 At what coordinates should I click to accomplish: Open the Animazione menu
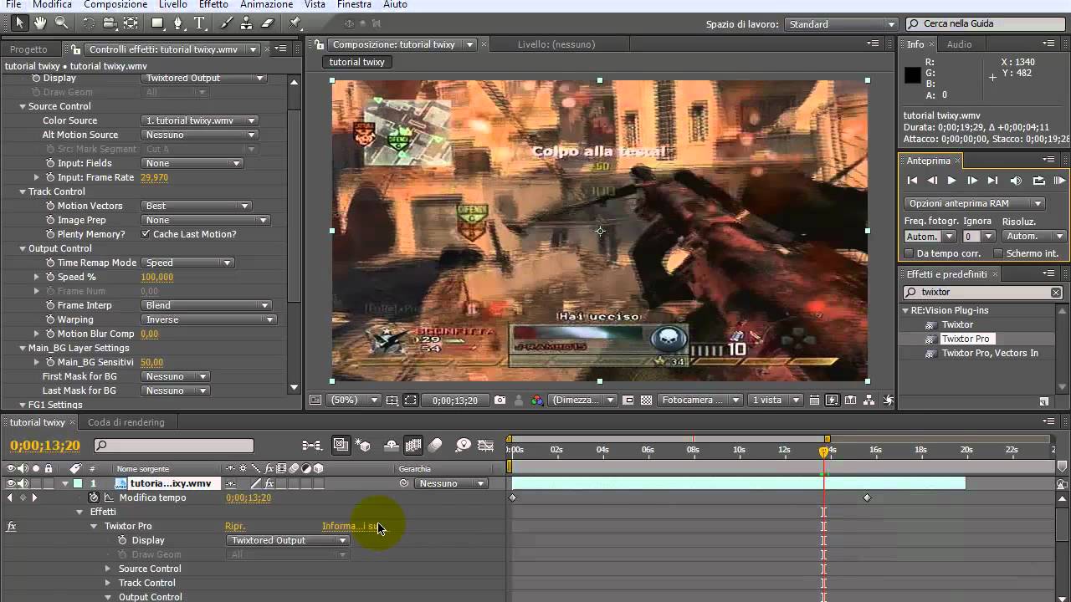(266, 5)
